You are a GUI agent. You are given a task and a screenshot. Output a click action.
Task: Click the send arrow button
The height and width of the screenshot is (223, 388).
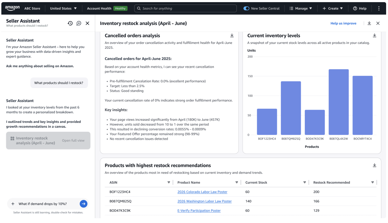coord(83,204)
